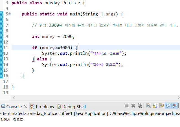Click the console output '걸어서 집으로'
The height and width of the screenshot is (127, 180).
pyautogui.click(x=12, y=120)
